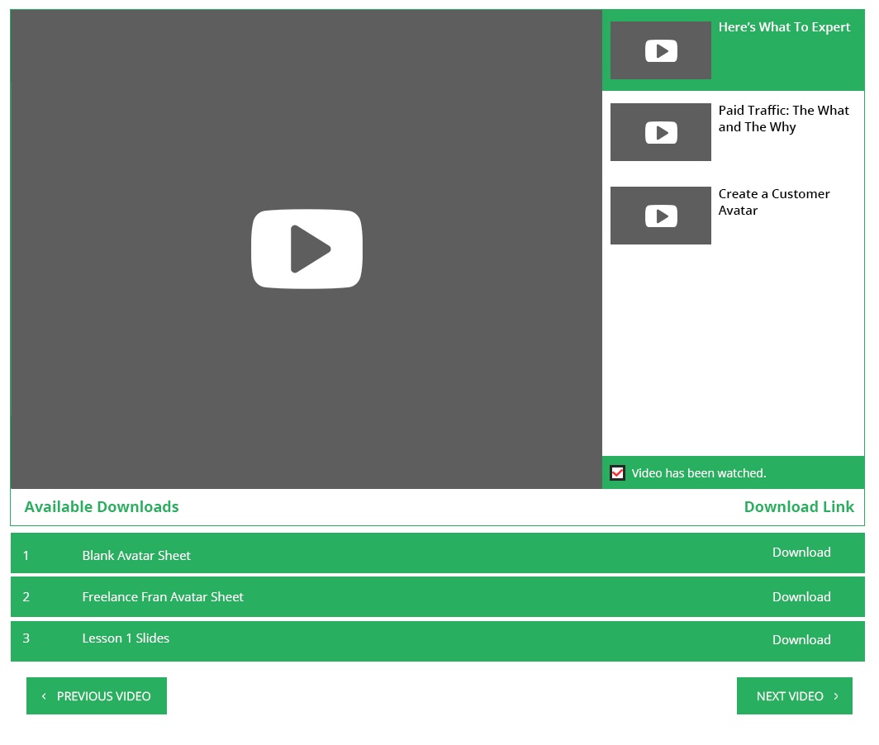Download the Freelance Fran Avatar Sheet

pos(801,596)
